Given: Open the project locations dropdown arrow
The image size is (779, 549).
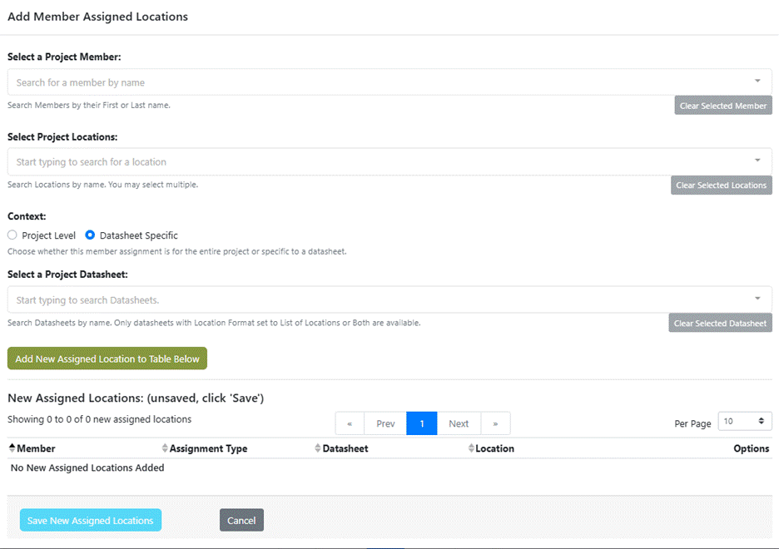Looking at the screenshot, I should pyautogui.click(x=757, y=161).
